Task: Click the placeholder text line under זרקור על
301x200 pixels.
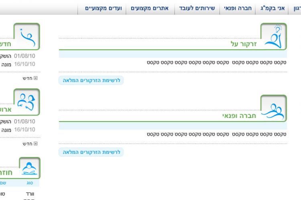Action: coord(217,62)
